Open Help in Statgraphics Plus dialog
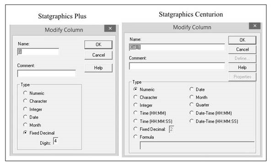Screen dimensions: 271x166 click(x=98, y=68)
